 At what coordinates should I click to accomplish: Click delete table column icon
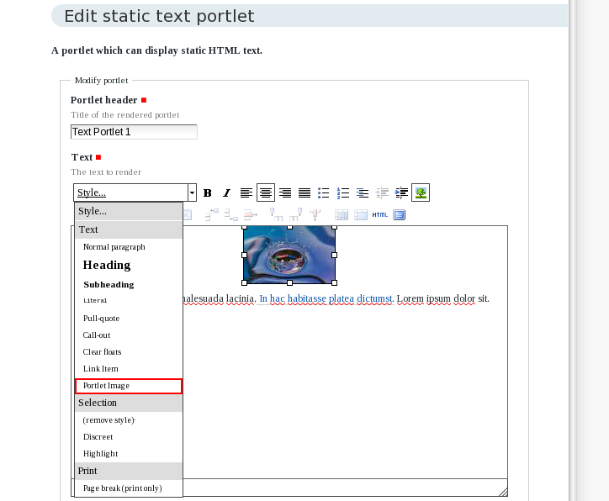(x=315, y=214)
